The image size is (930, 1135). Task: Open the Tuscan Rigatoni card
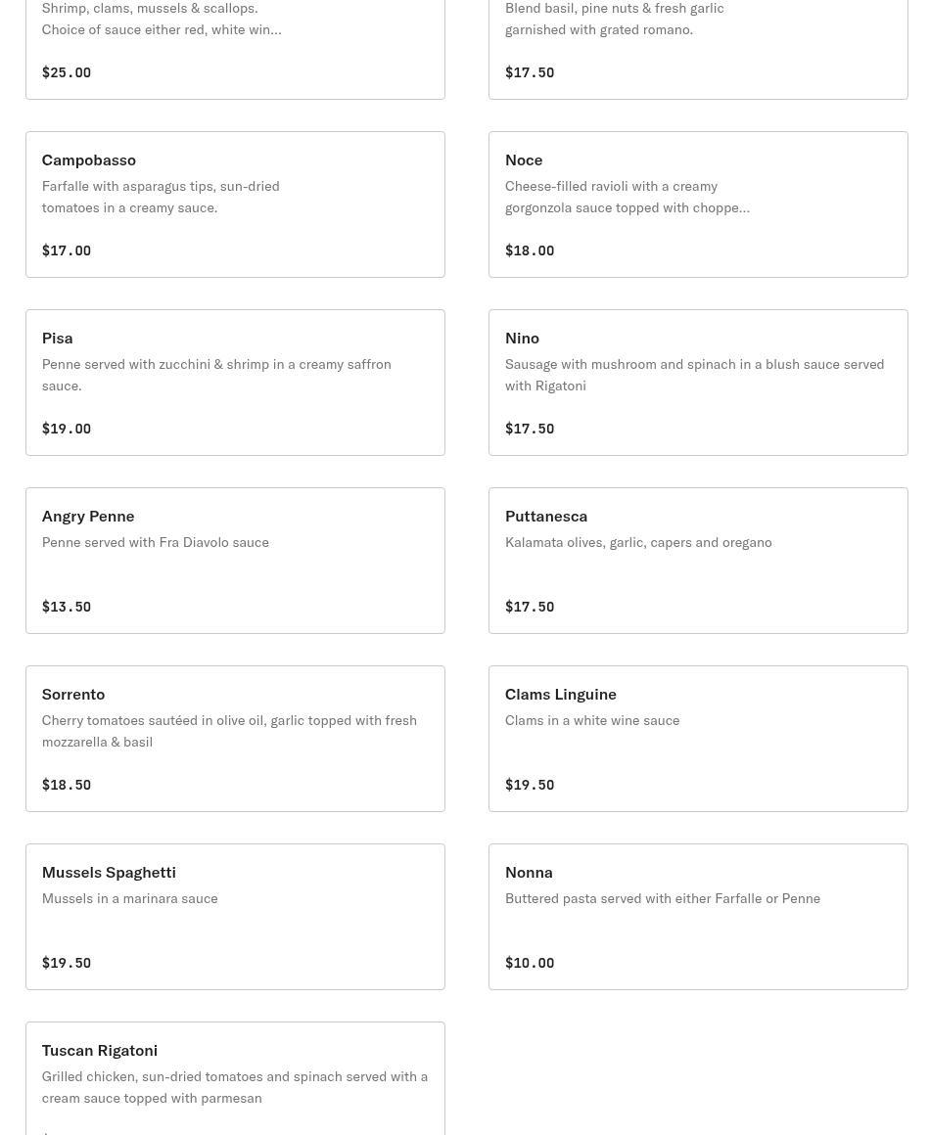coord(235,1078)
